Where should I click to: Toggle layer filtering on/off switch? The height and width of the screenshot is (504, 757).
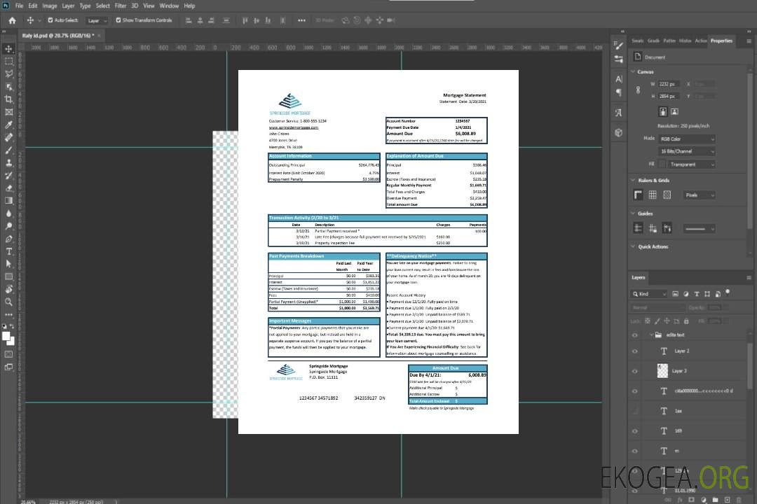point(728,292)
